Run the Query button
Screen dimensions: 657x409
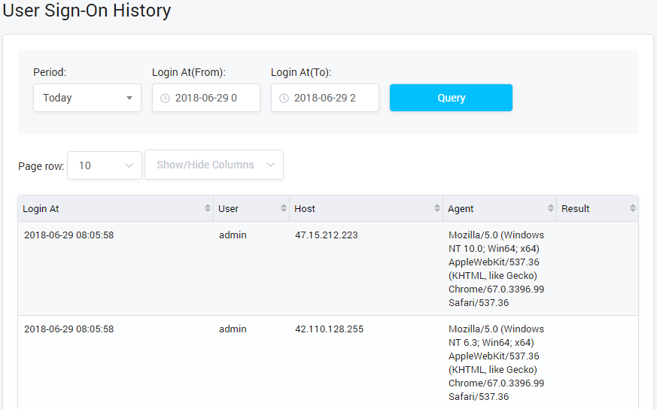tap(451, 98)
